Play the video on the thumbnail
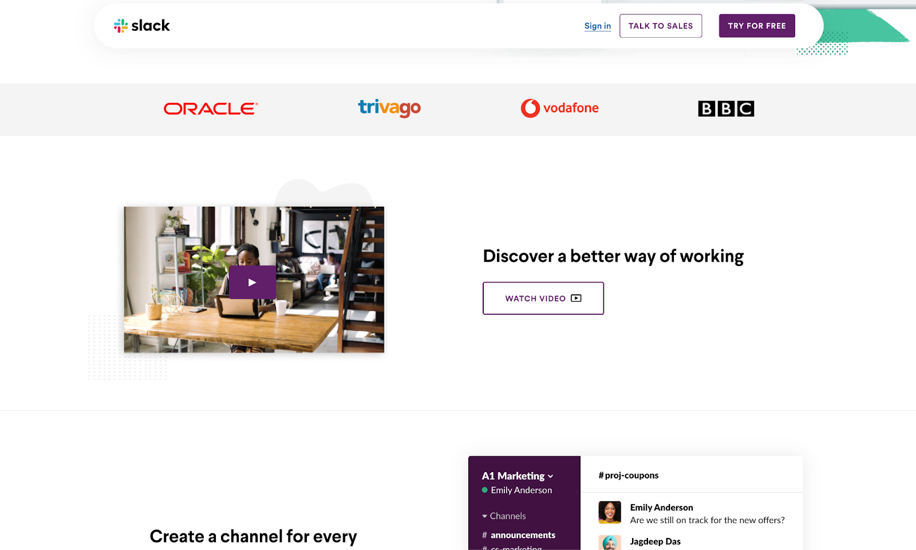This screenshot has height=550, width=916. point(252,282)
